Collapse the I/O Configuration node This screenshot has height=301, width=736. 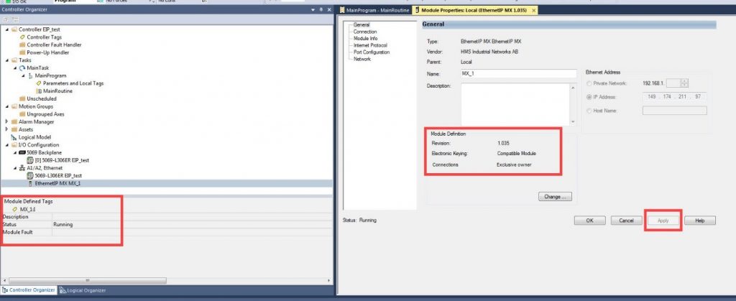[x=7, y=145]
